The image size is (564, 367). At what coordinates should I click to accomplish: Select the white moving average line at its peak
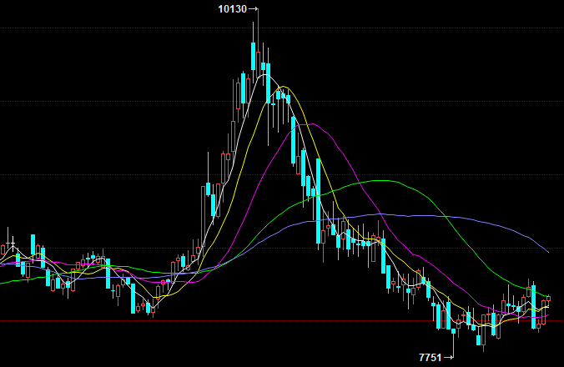[266, 76]
